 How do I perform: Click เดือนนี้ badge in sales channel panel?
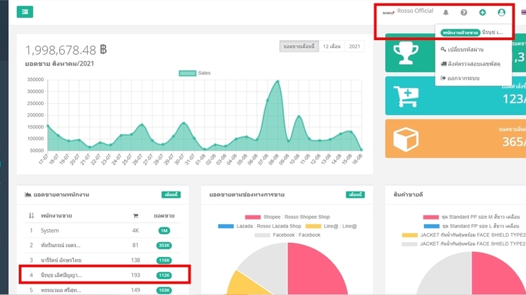pos(356,195)
